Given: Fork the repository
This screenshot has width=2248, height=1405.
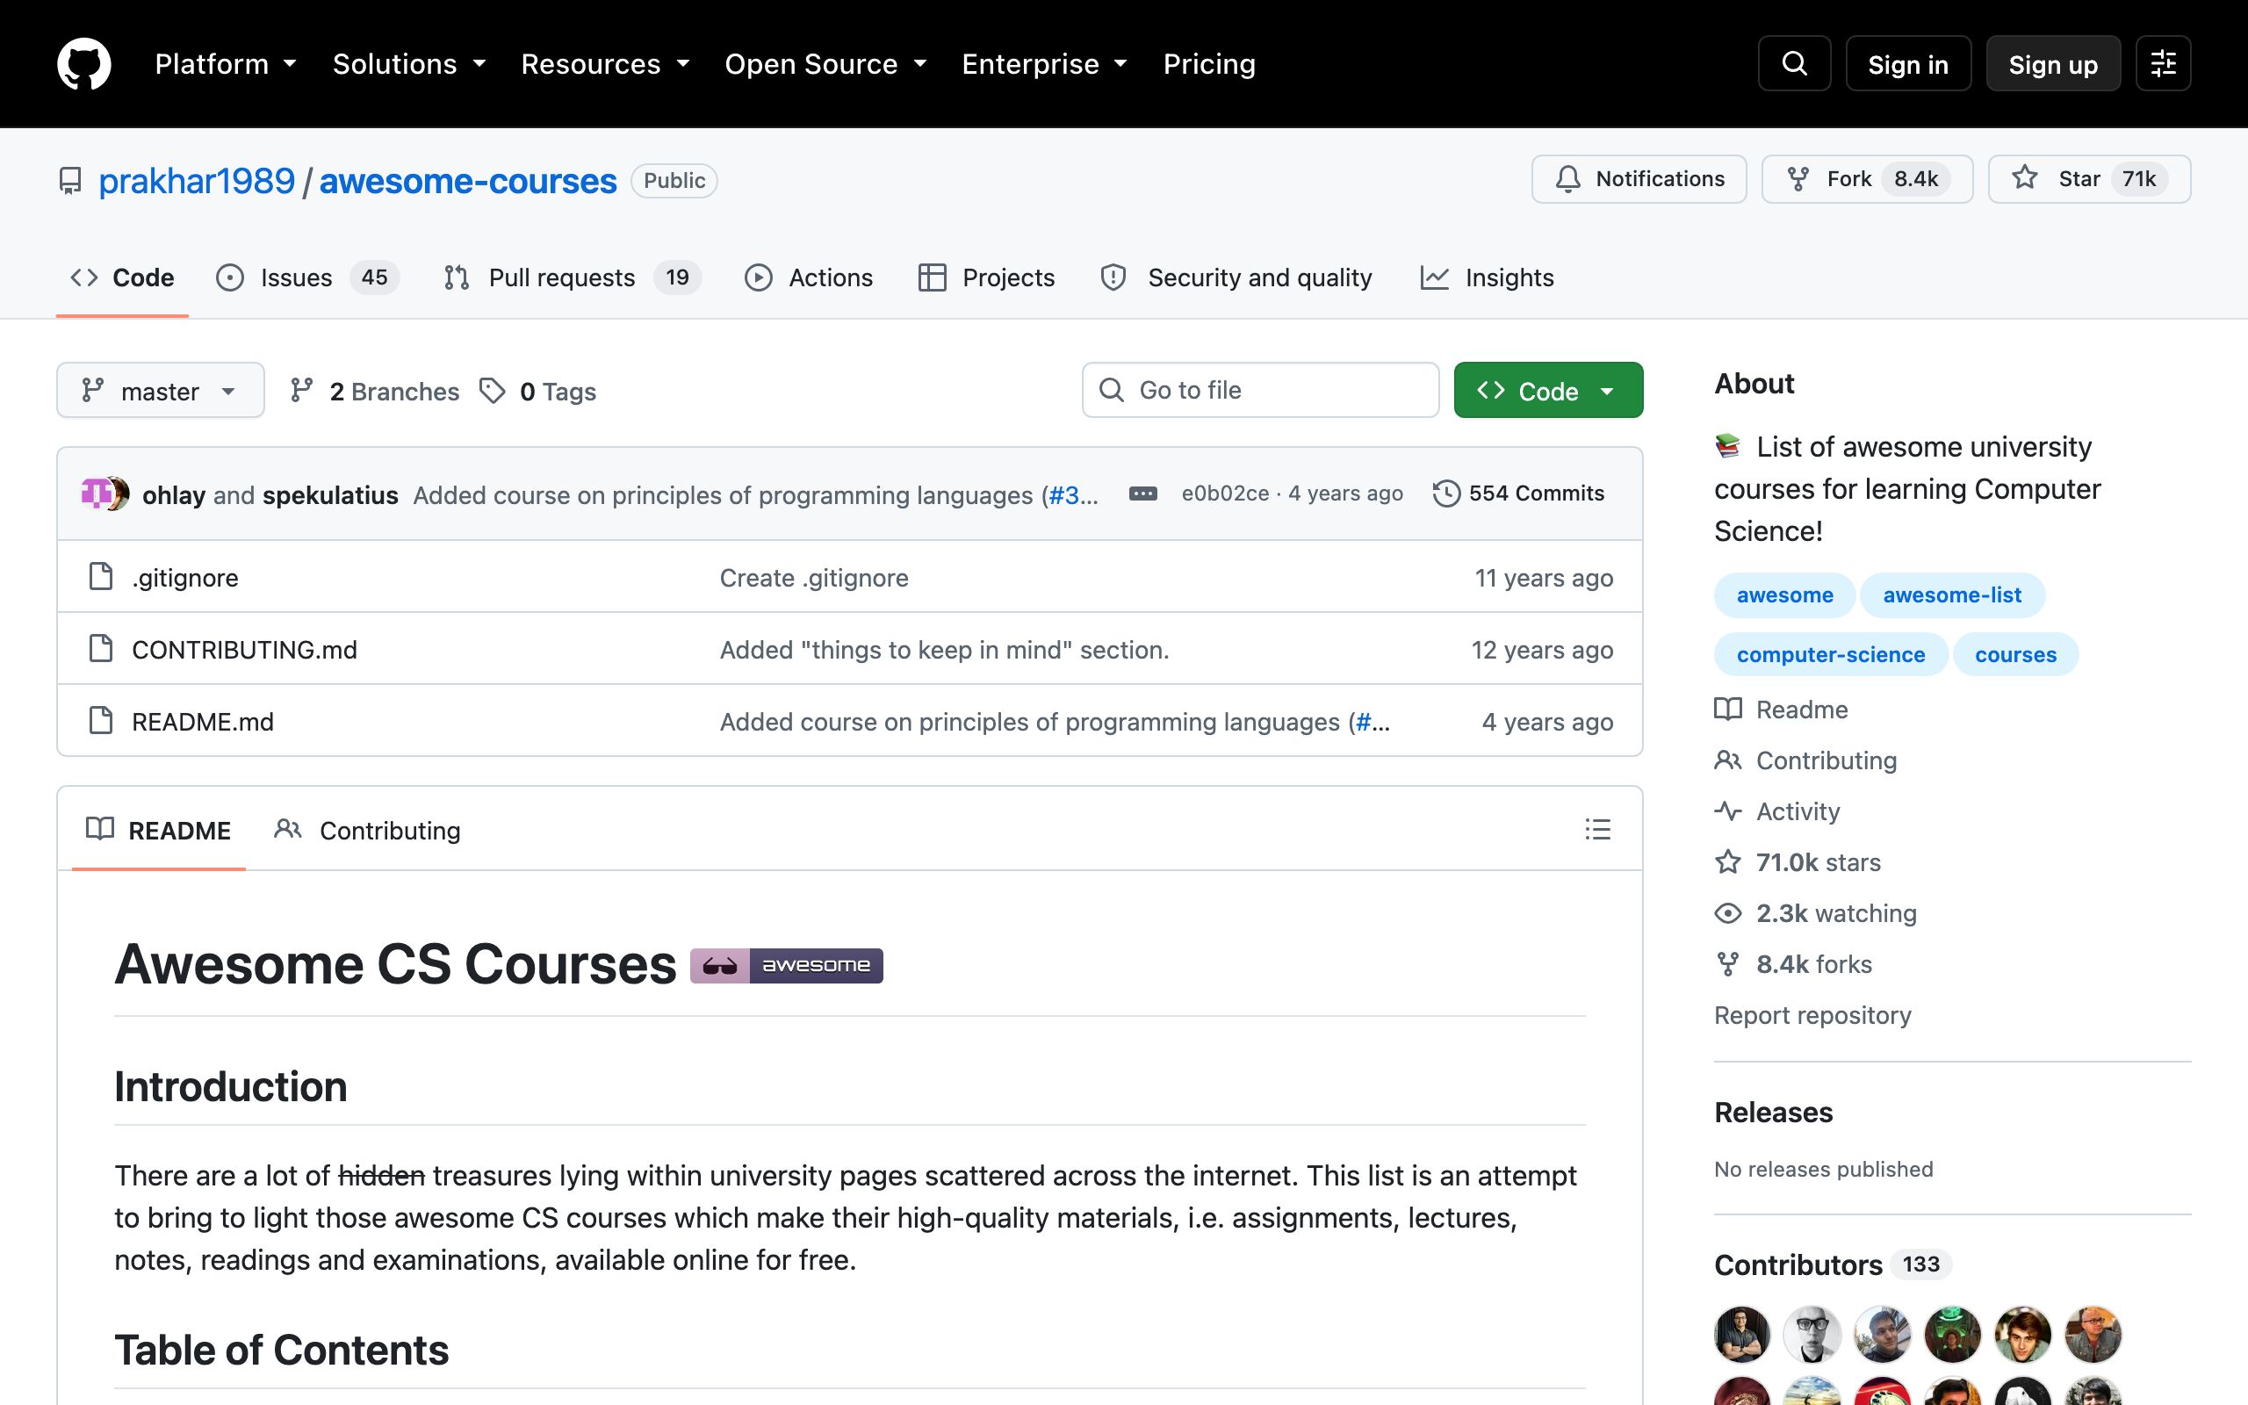Looking at the screenshot, I should click(x=1866, y=178).
